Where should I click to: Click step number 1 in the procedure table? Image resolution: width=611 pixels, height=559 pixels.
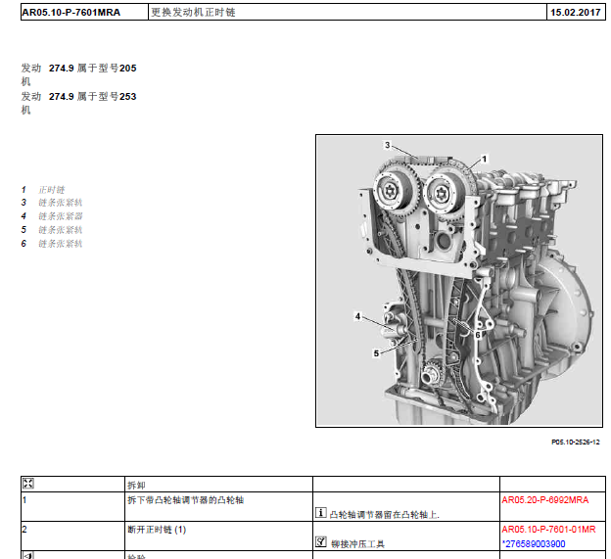click(x=24, y=500)
